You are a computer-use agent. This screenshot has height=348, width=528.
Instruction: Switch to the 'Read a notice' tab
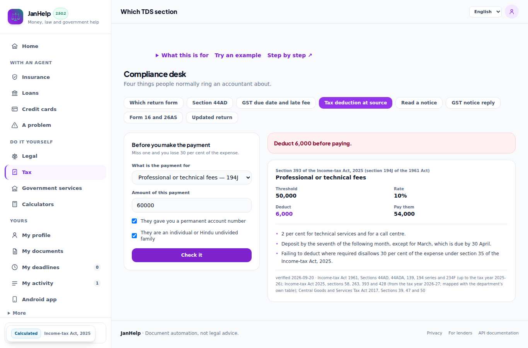(419, 103)
